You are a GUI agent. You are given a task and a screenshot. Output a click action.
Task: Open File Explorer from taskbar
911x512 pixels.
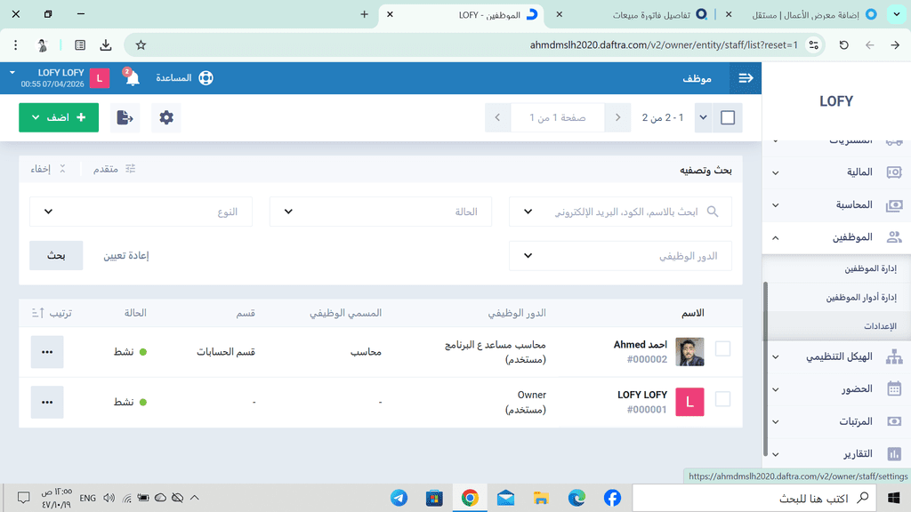tap(541, 498)
